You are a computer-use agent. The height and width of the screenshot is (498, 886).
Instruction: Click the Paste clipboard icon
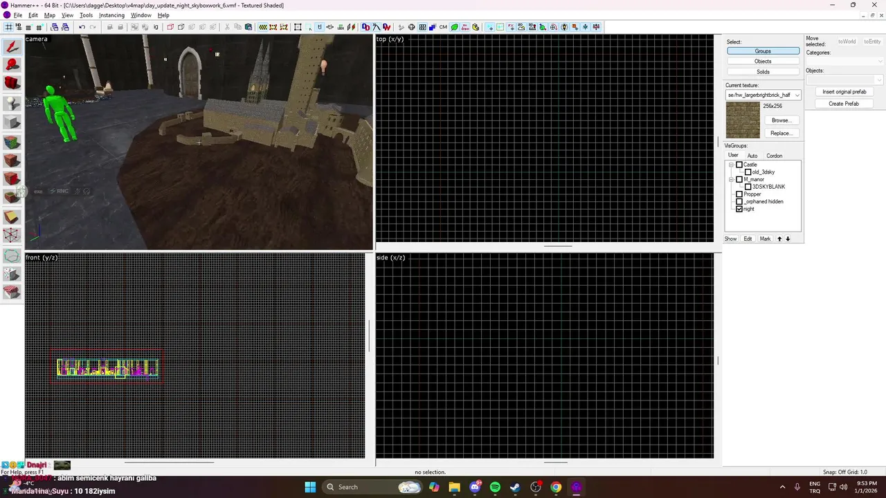248,27
